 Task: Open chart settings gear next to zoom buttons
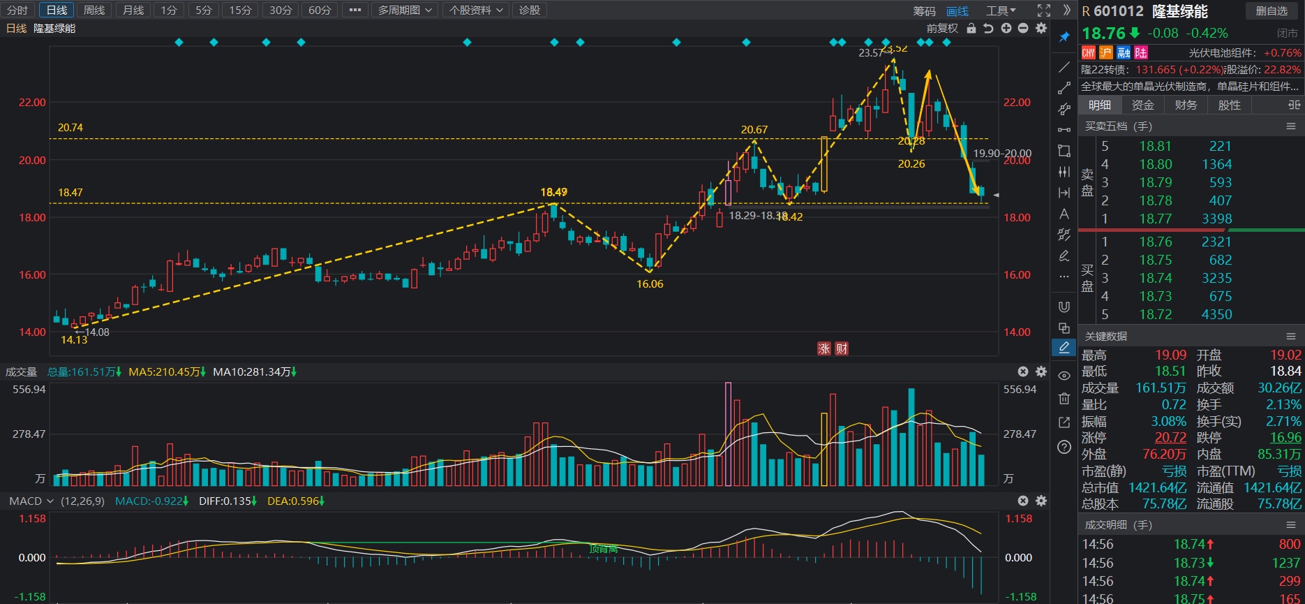(1041, 29)
